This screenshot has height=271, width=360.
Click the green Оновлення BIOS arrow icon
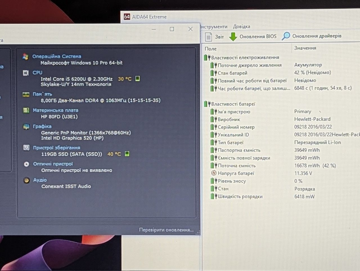point(233,37)
